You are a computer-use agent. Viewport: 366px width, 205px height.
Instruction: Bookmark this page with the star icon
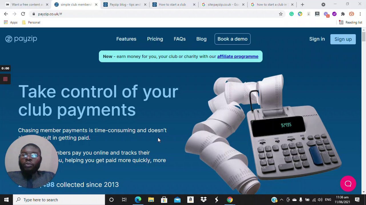coord(281,14)
